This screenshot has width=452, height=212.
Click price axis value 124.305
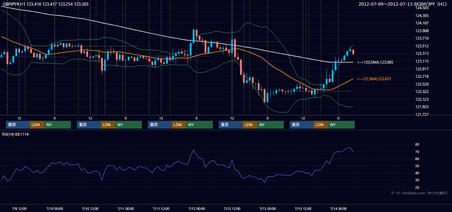click(x=422, y=16)
